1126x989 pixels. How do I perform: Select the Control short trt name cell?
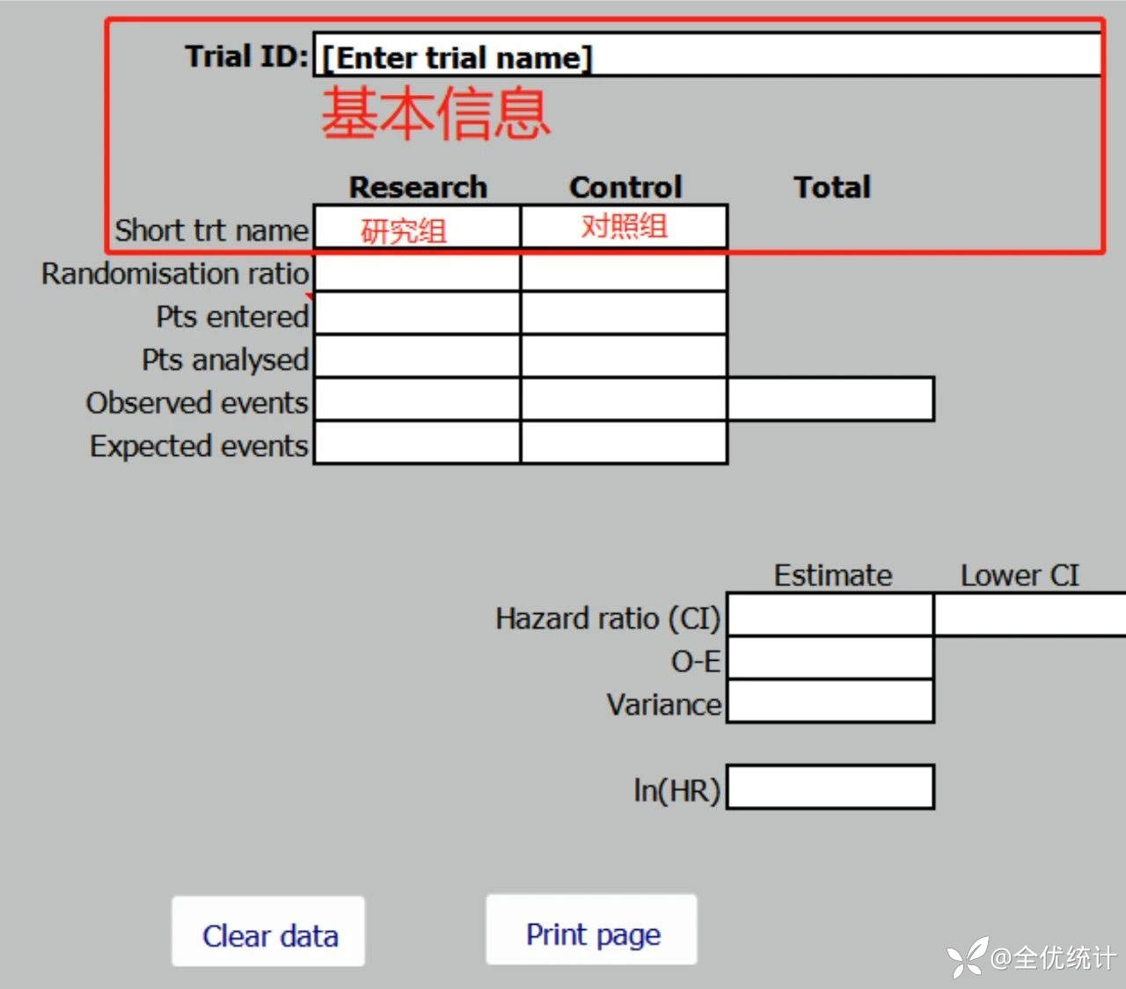[624, 228]
